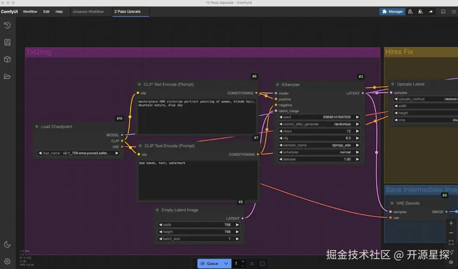The image size is (458, 269).
Task: Collapse the positive CLIP Text Encode node dot
Action: coord(139,84)
